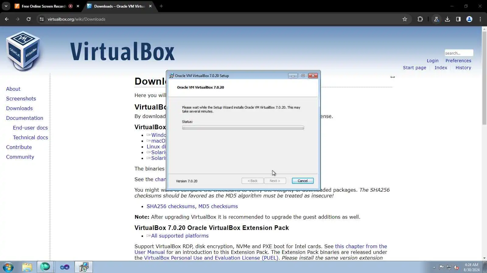Reload the VirtualBox downloads page
The image size is (487, 273).
(x=29, y=19)
